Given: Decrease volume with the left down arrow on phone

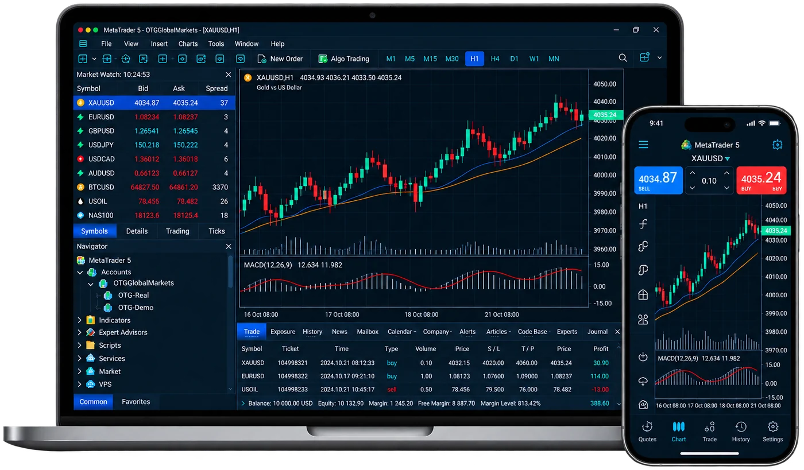Looking at the screenshot, I should pos(692,188).
